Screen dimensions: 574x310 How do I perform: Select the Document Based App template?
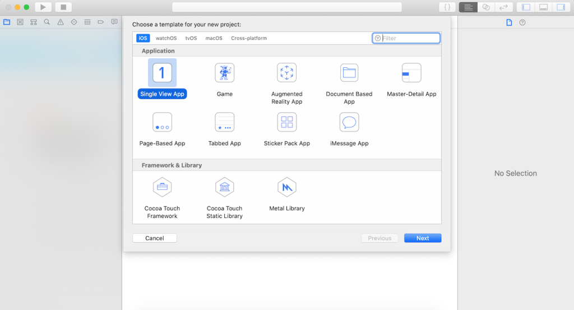pyautogui.click(x=349, y=84)
